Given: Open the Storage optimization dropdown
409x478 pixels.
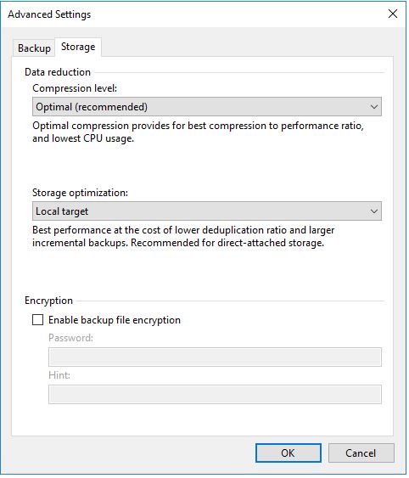Looking at the screenshot, I should [x=207, y=211].
